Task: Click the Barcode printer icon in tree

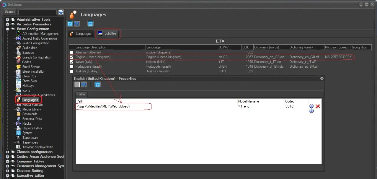Action: tap(19, 53)
